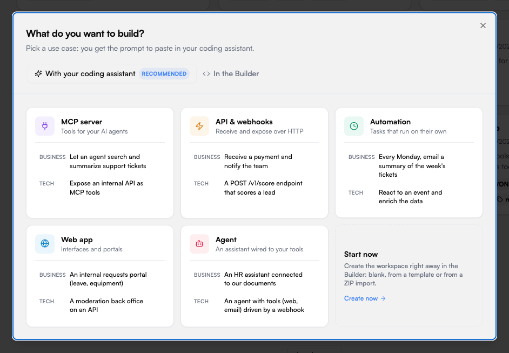
Task: Select 'An HR assistant connected to our documents'
Action: coord(263,279)
